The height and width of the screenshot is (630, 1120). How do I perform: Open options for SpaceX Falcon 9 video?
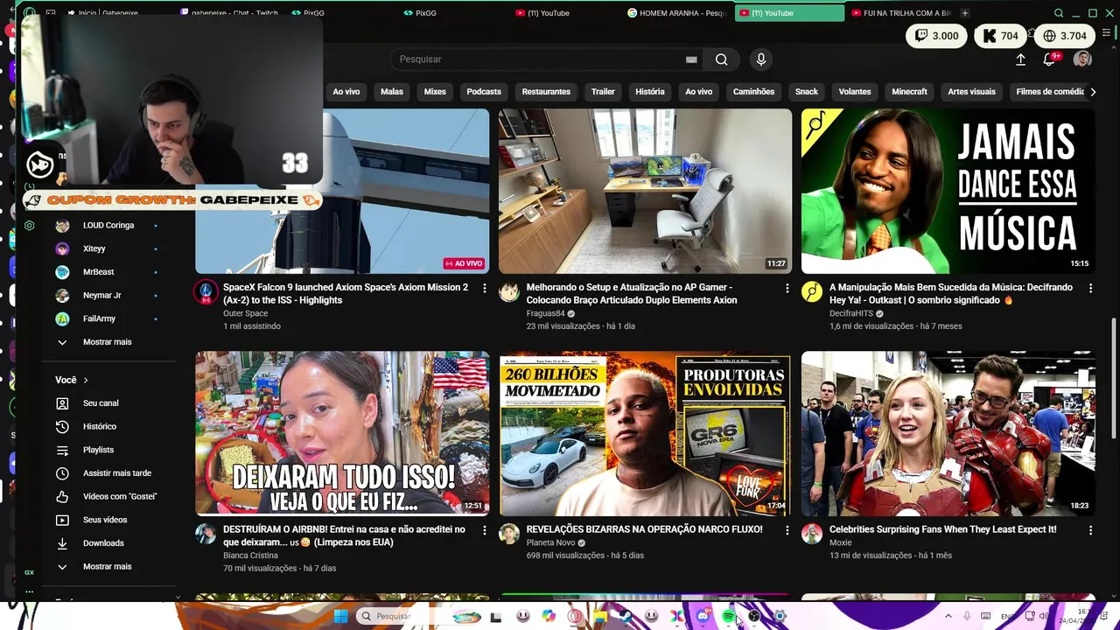coord(484,288)
